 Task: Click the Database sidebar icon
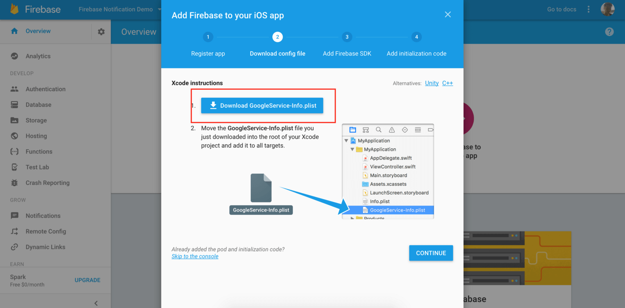click(14, 105)
